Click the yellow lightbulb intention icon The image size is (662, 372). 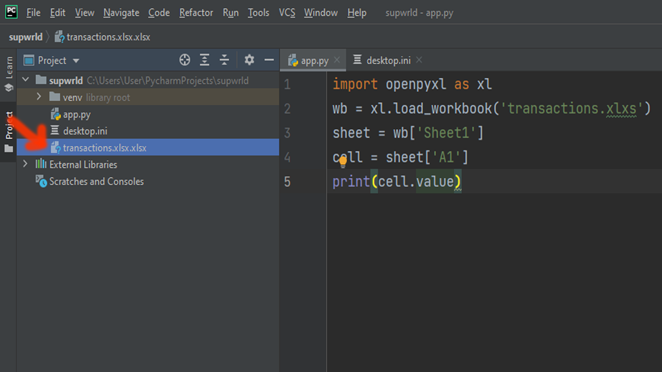pyautogui.click(x=343, y=161)
